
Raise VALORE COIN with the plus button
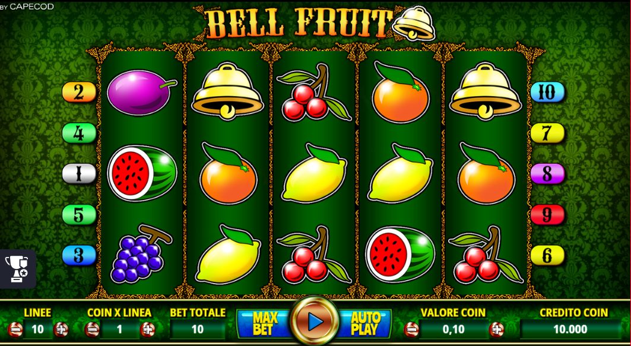click(x=496, y=330)
